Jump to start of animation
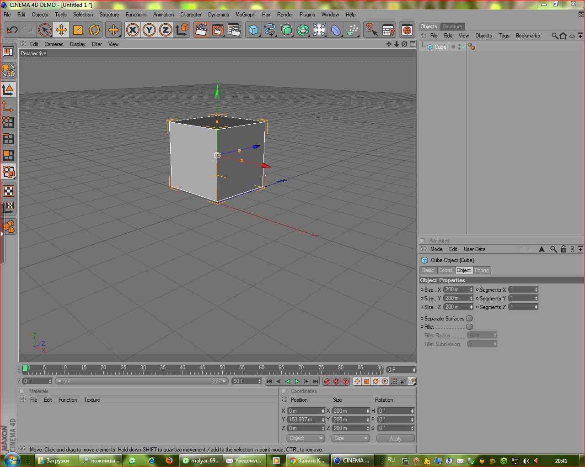 pos(269,381)
